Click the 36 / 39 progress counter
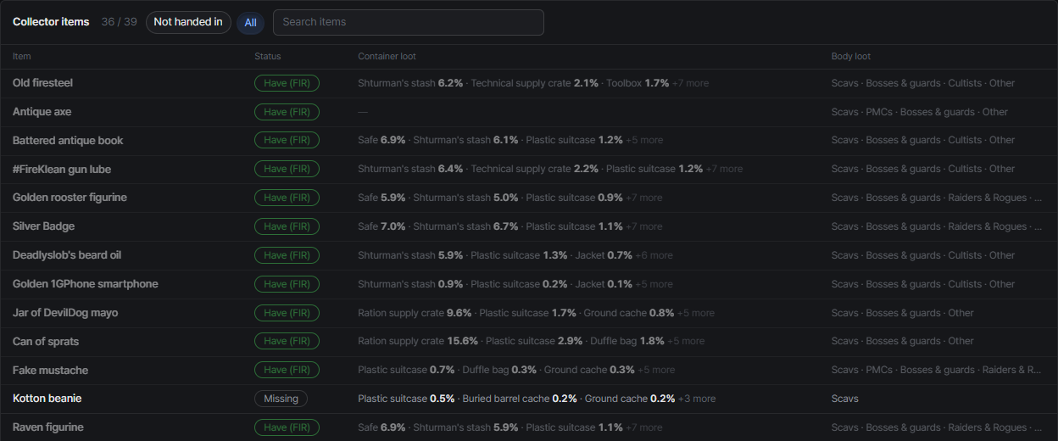This screenshot has height=441, width=1058. click(119, 22)
